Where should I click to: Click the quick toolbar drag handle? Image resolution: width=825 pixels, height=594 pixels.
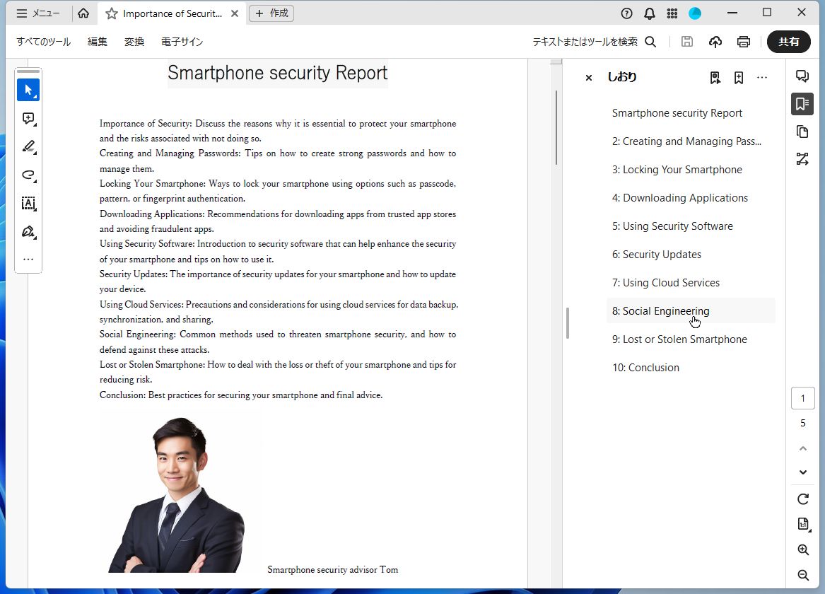28,71
